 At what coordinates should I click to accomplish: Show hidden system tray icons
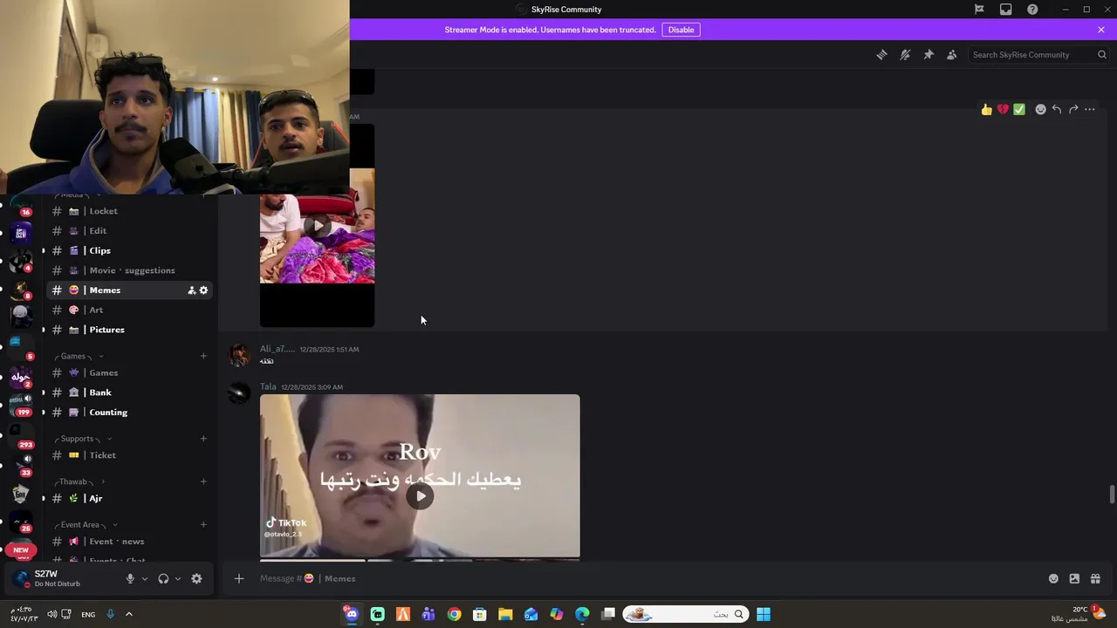129,614
